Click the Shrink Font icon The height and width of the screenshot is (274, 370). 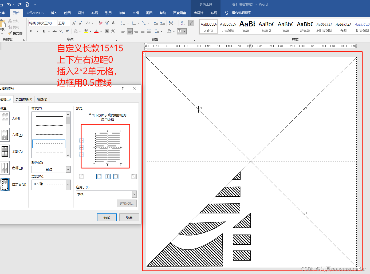[80, 23]
